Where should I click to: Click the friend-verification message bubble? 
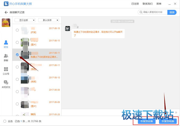(x=98, y=34)
